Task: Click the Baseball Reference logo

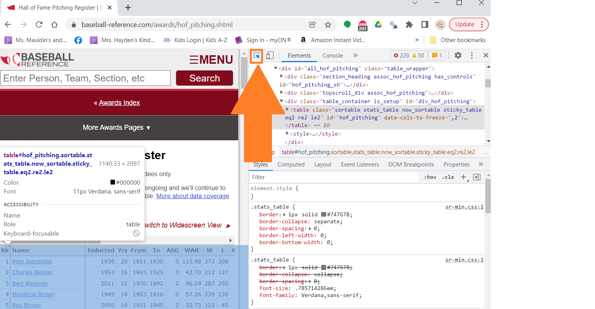Action: point(37,59)
